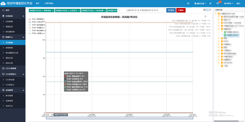Click the mute alarm icon in header

209,3
